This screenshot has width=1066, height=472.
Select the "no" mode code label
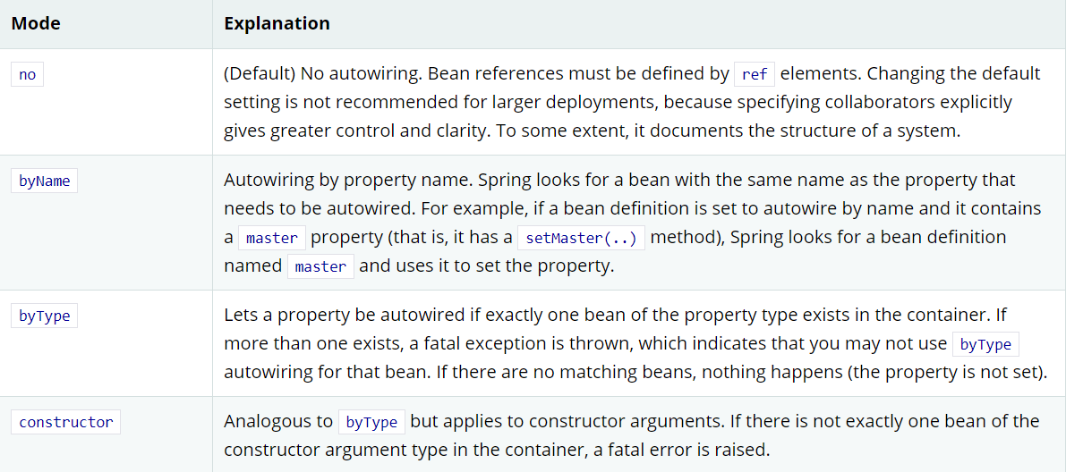28,74
